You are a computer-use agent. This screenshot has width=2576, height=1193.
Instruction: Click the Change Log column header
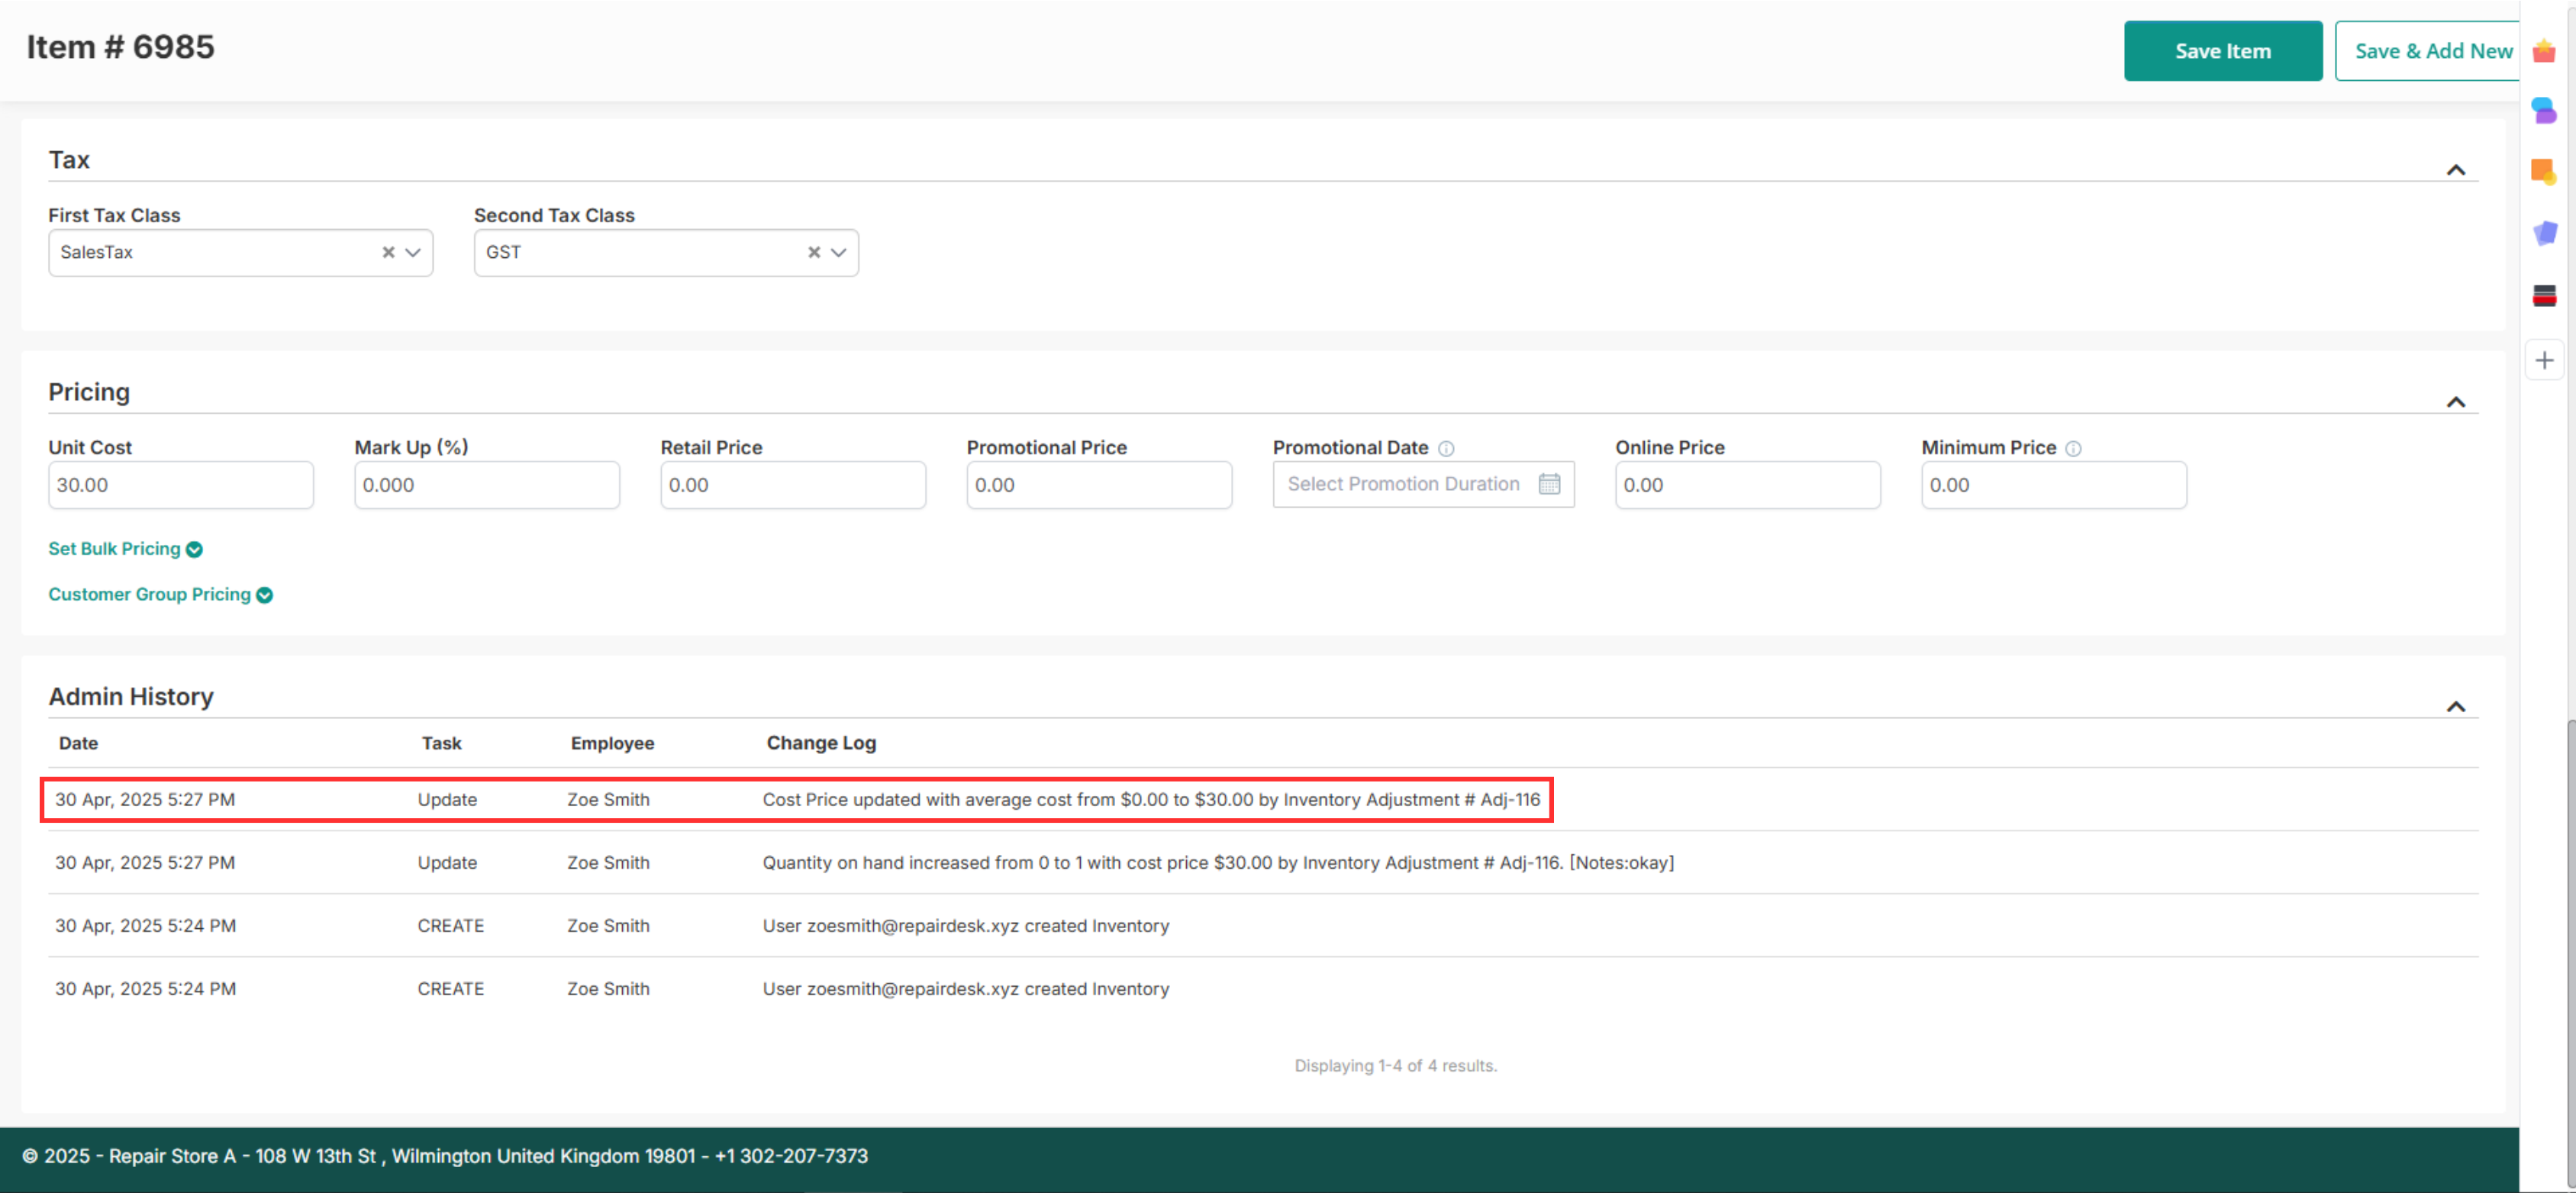click(821, 743)
